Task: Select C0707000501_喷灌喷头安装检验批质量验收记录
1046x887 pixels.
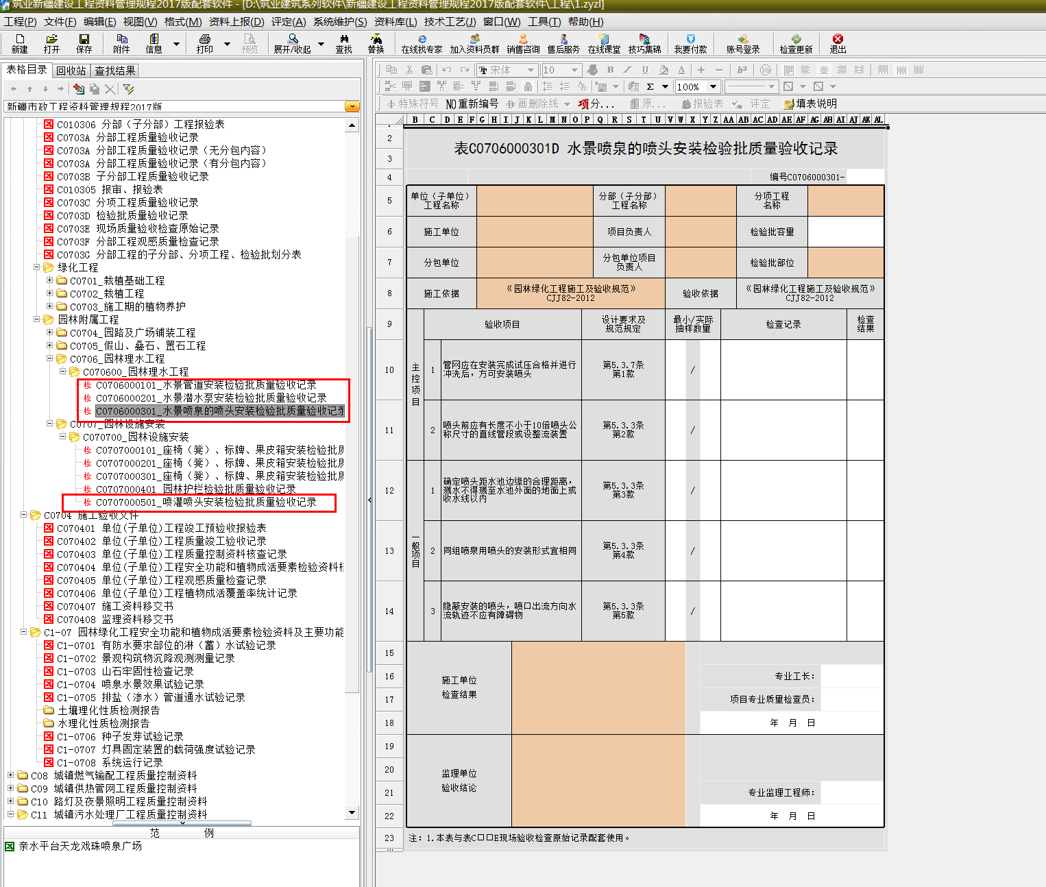Action: (206, 502)
